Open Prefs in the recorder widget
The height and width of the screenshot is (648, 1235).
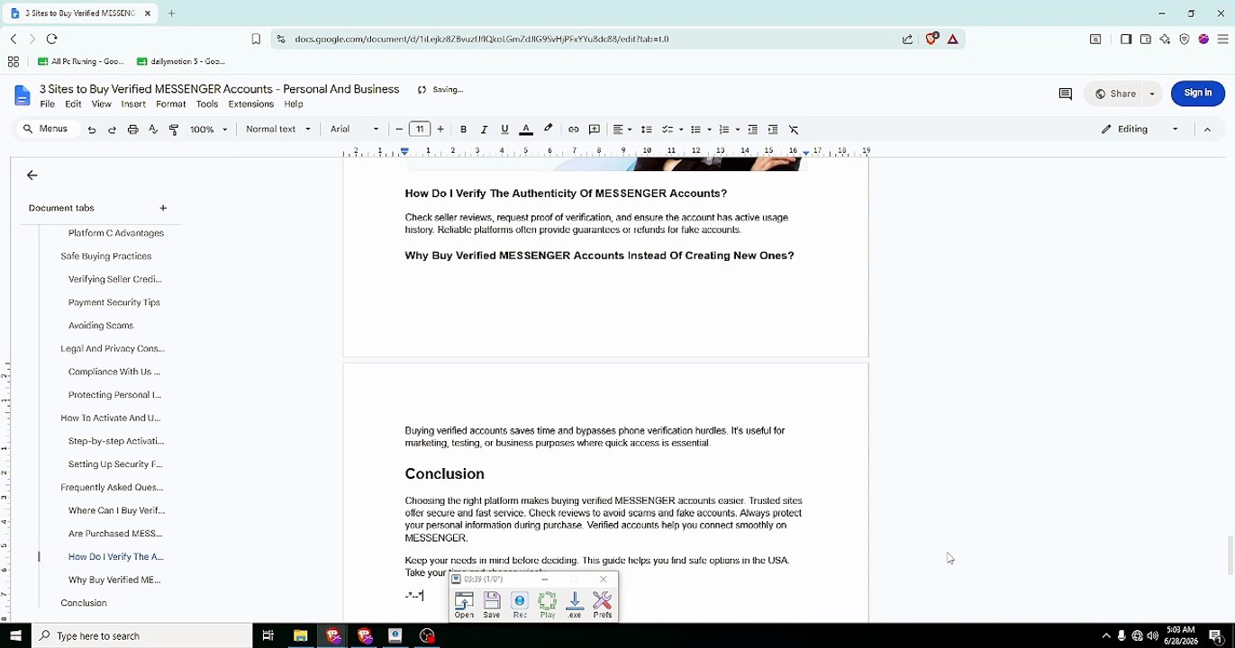pyautogui.click(x=603, y=605)
